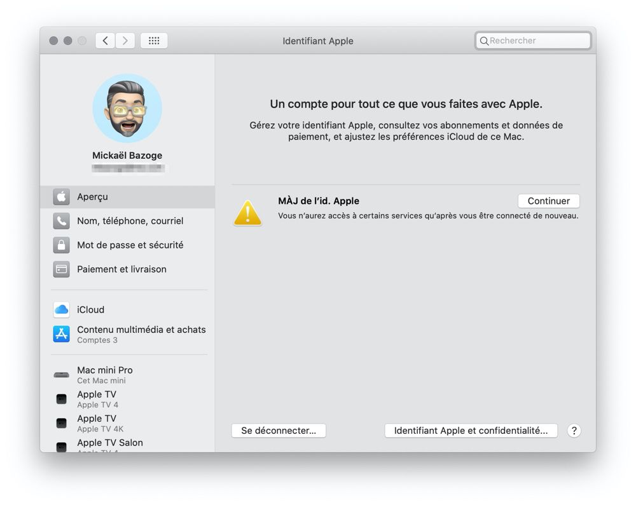Select the Apple TV 4K device row
The width and height of the screenshot is (636, 505).
coord(127,423)
